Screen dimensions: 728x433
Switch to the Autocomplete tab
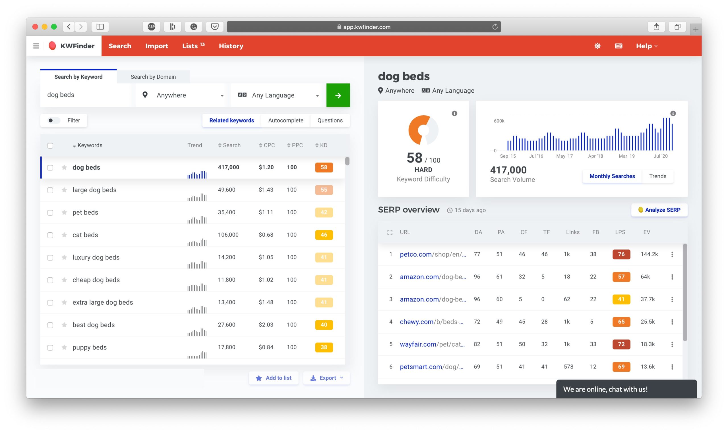286,120
